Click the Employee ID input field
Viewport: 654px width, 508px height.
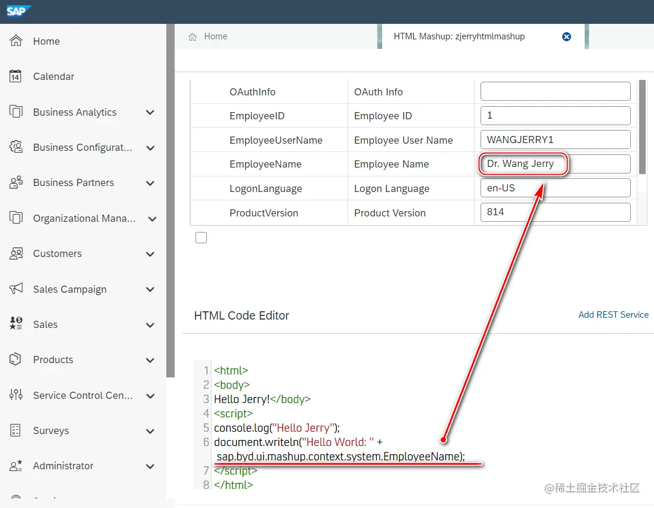[555, 116]
